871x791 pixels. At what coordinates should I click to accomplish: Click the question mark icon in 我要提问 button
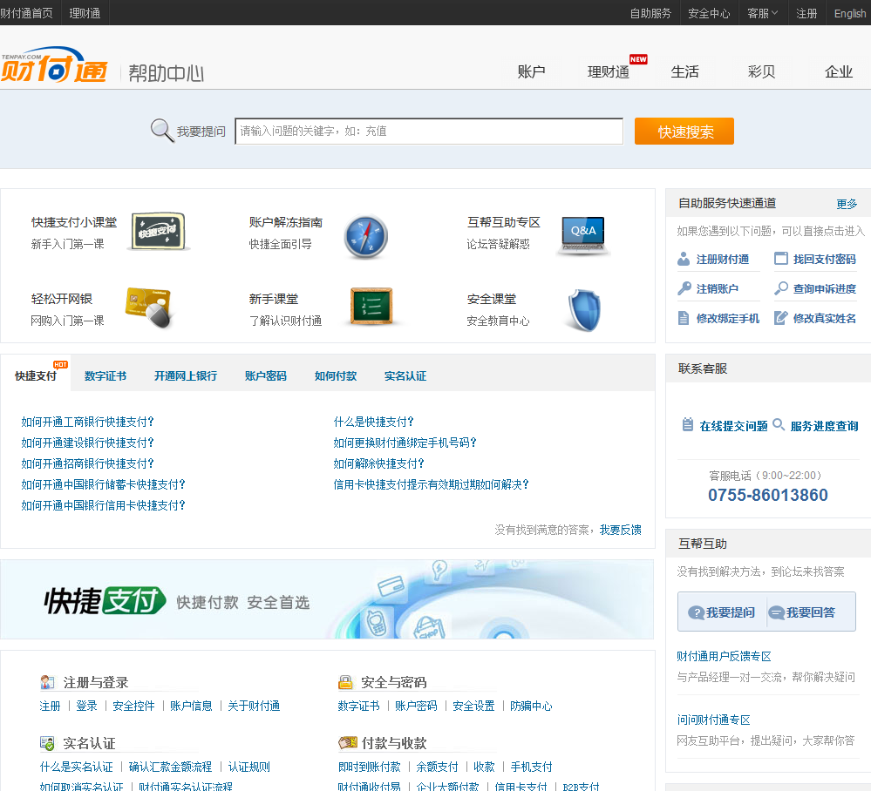click(696, 612)
